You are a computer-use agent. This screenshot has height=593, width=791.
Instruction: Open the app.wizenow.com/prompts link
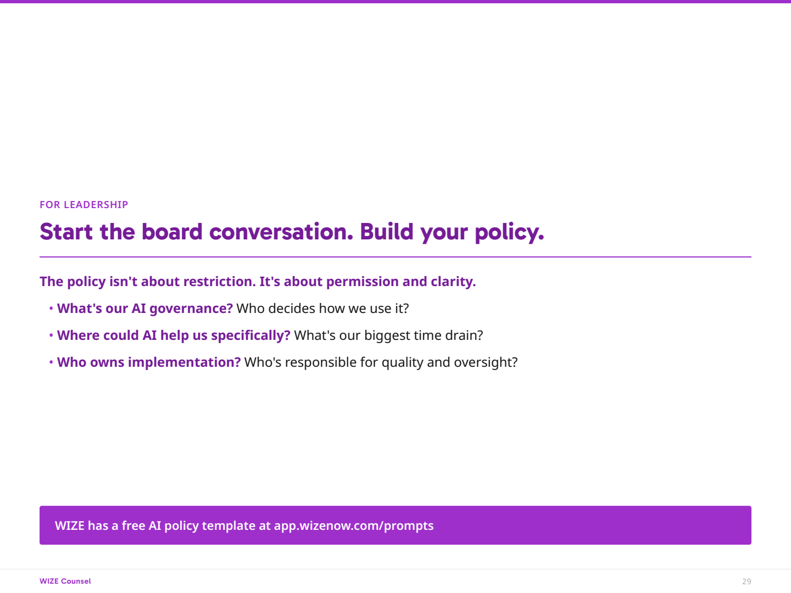(x=354, y=526)
